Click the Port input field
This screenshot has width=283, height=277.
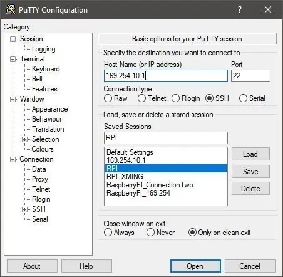click(x=250, y=76)
